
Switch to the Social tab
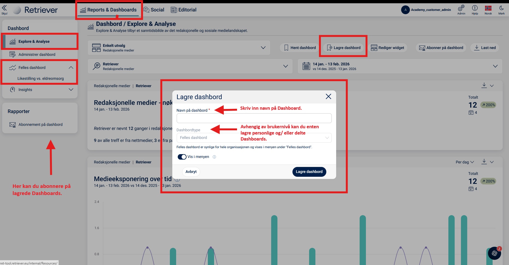154,10
